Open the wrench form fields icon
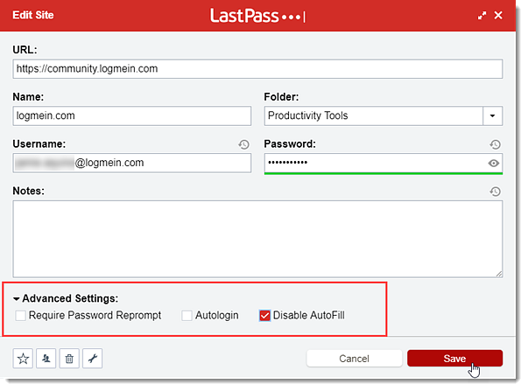 (92, 358)
